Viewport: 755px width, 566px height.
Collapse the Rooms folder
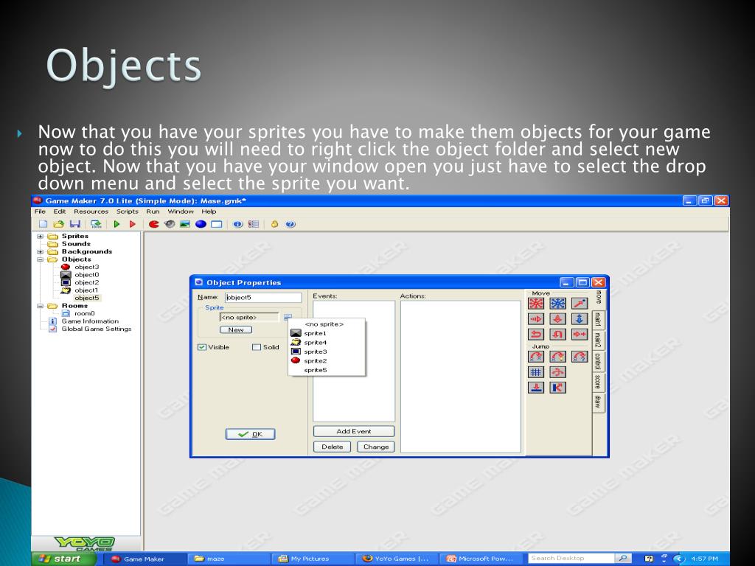pyautogui.click(x=41, y=306)
